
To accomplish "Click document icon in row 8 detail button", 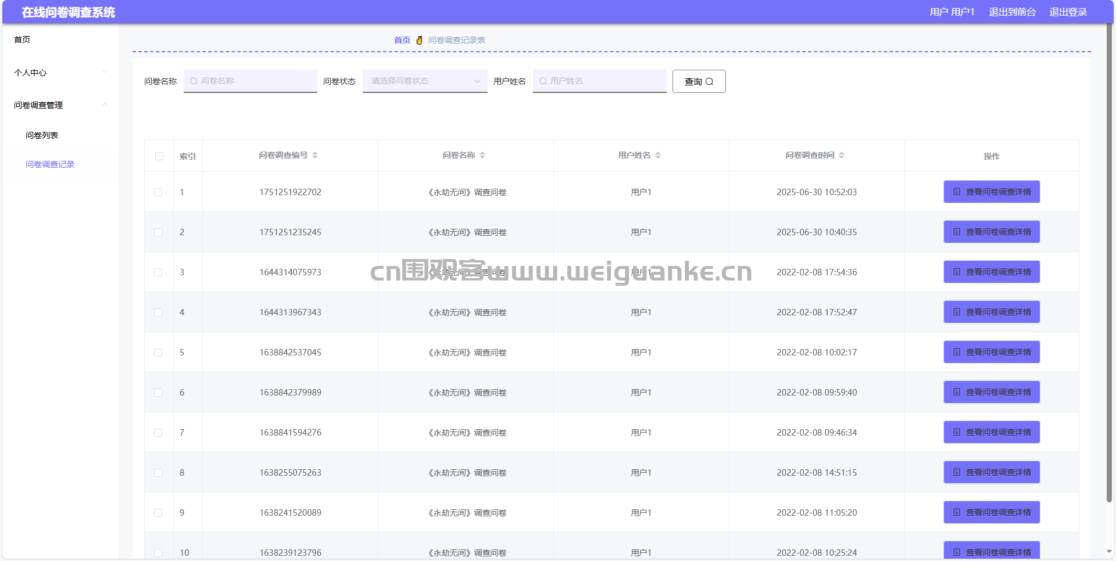I will point(957,472).
